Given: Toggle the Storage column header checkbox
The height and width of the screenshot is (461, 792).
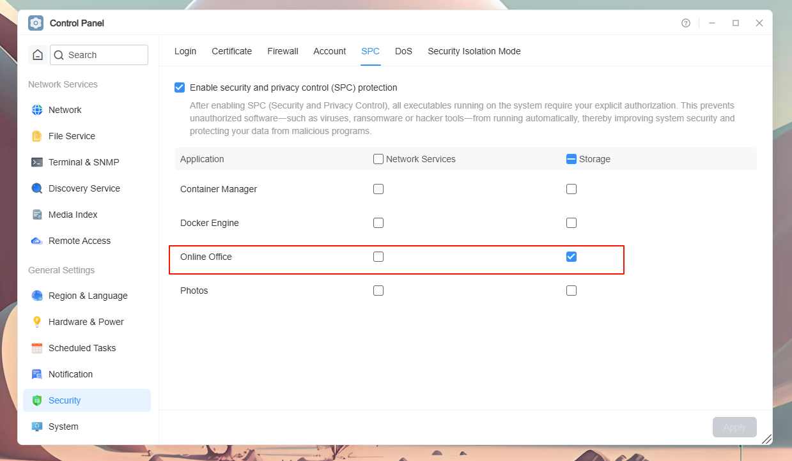Looking at the screenshot, I should pyautogui.click(x=571, y=159).
